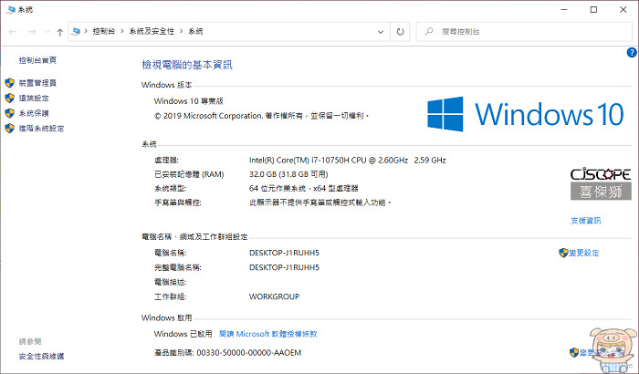Click the blue help question mark icon

632,53
